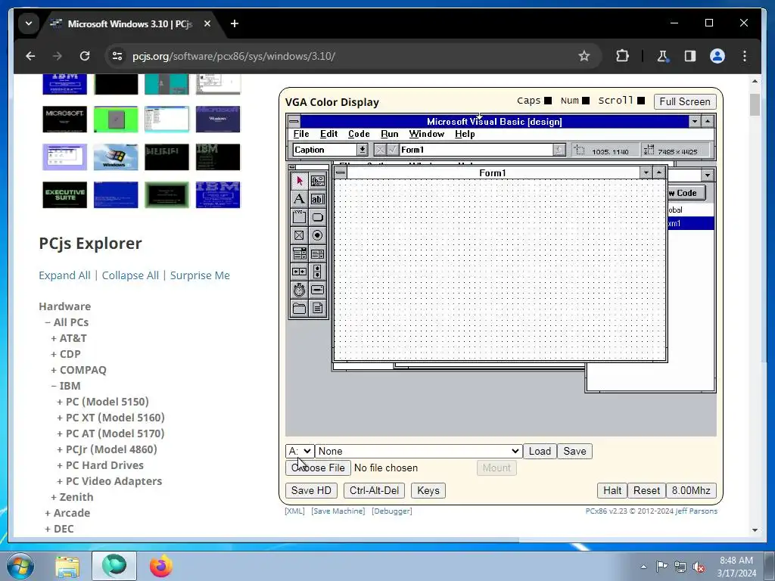Open the Edit menu in Visual Basic
775x581 pixels.
point(328,134)
